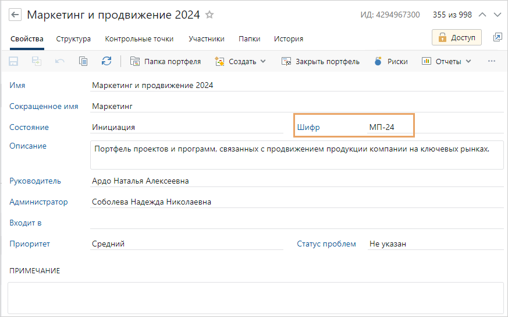Star the portfolio as favorite

tap(210, 15)
